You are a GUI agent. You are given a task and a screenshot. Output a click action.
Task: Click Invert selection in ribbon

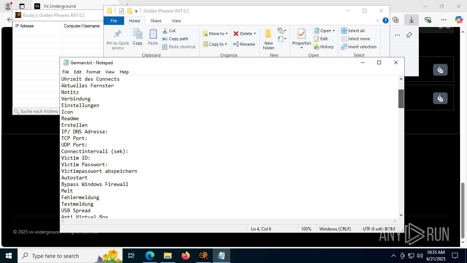pyautogui.click(x=359, y=47)
